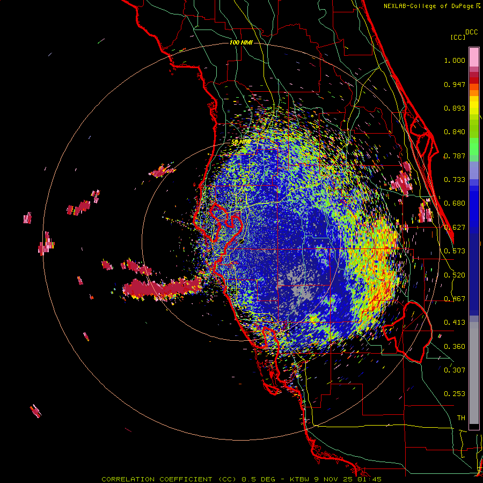483x483 pixels.
Task: Select the 0.360 scale value
Action: click(x=455, y=347)
